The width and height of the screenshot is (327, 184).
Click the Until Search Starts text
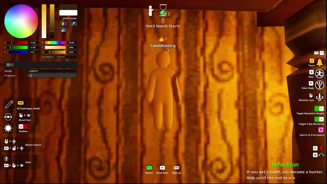[x=163, y=26]
